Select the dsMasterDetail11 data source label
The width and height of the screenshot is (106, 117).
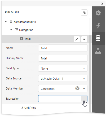click(x=25, y=22)
